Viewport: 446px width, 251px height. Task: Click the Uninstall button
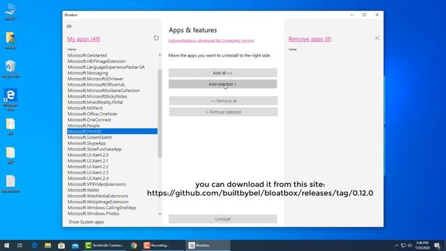click(222, 219)
